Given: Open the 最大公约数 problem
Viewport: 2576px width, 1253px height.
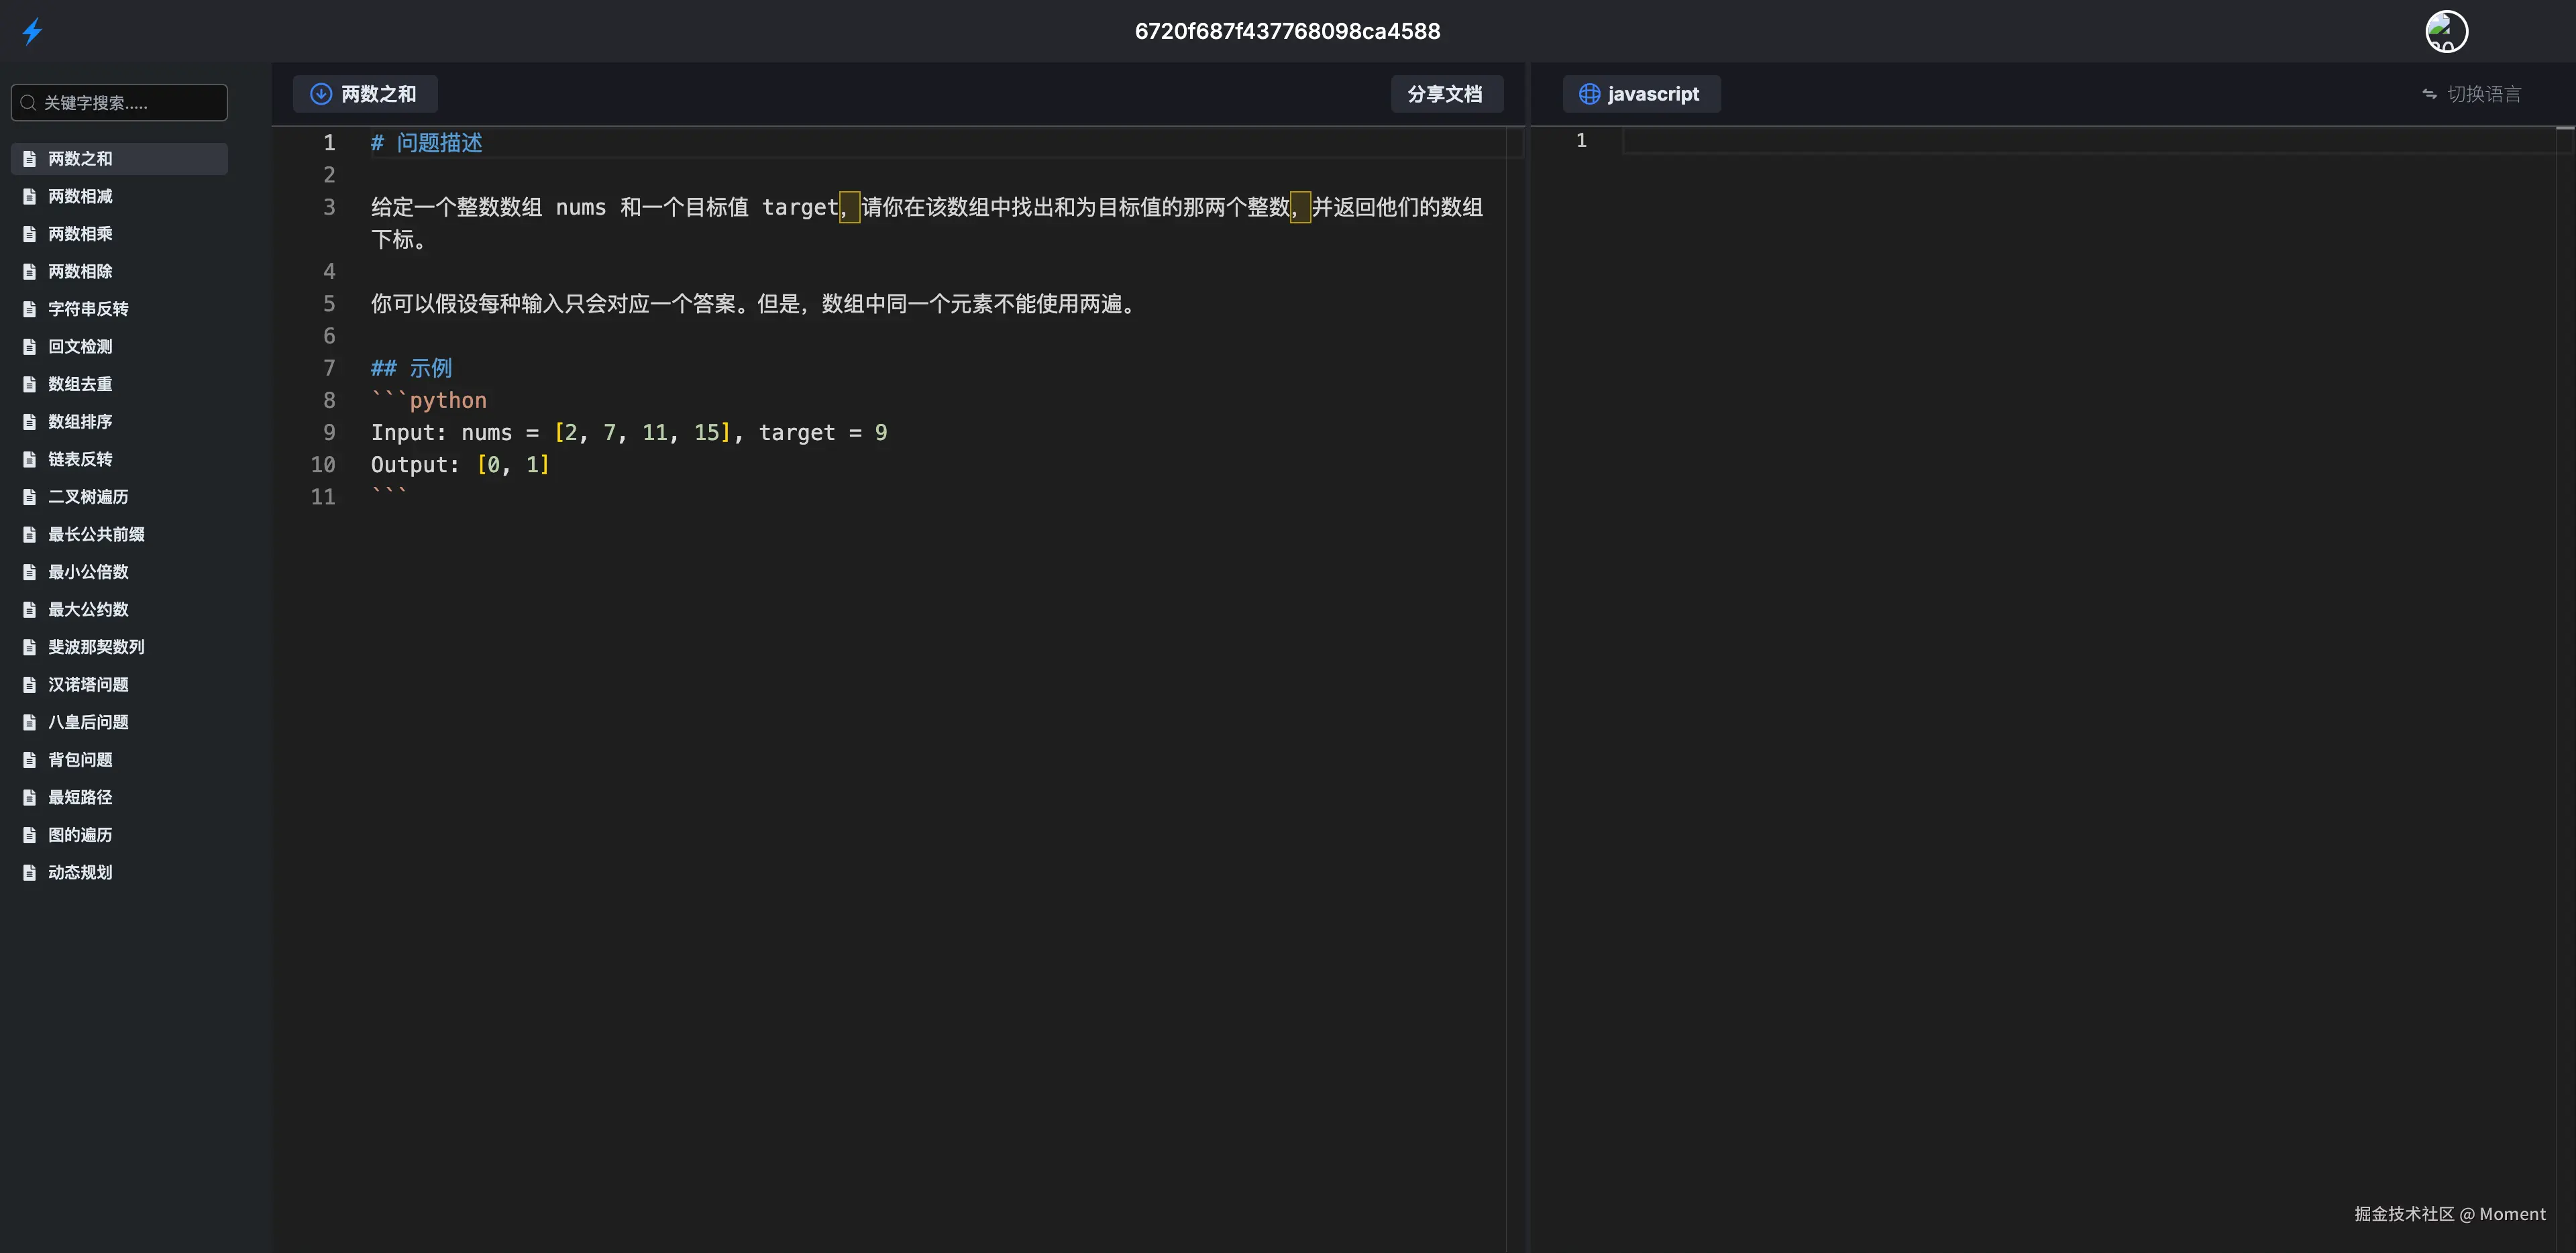Looking at the screenshot, I should click(x=119, y=610).
